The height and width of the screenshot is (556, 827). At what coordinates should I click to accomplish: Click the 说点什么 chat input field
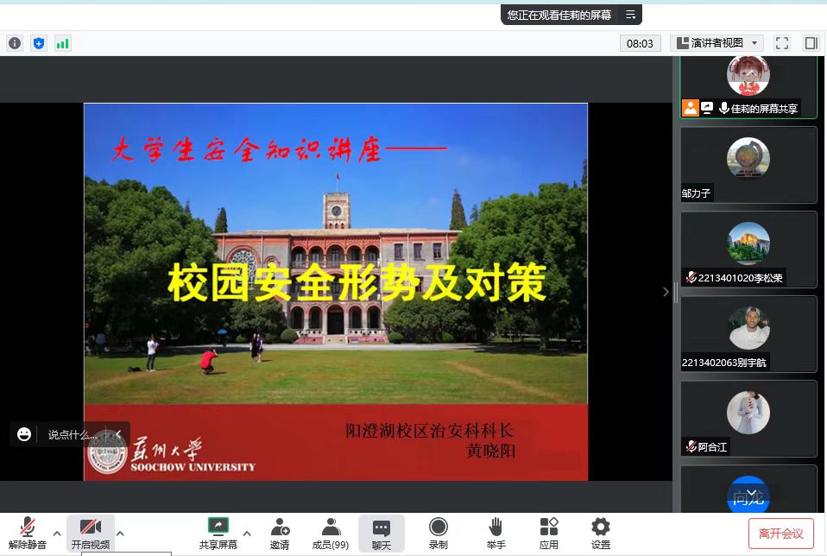click(x=73, y=434)
